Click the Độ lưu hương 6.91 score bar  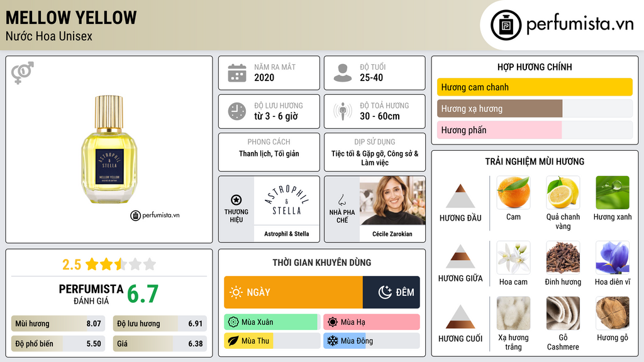160,324
